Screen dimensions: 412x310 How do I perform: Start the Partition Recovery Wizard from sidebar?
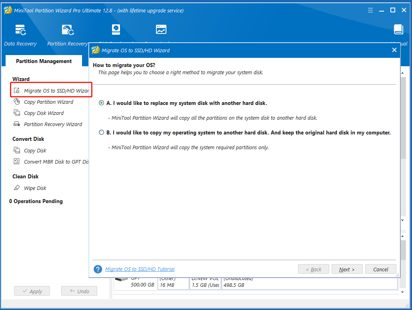tap(52, 124)
